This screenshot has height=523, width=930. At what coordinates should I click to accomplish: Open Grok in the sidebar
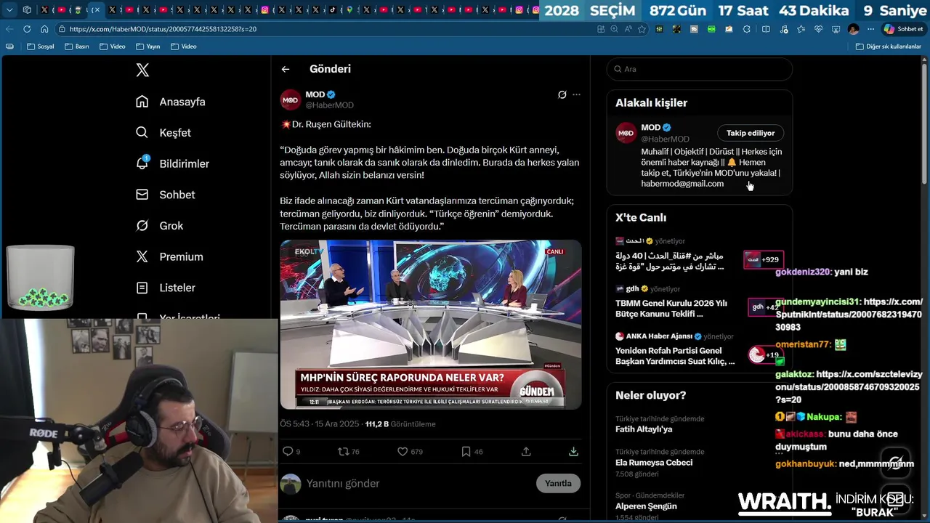pyautogui.click(x=160, y=226)
